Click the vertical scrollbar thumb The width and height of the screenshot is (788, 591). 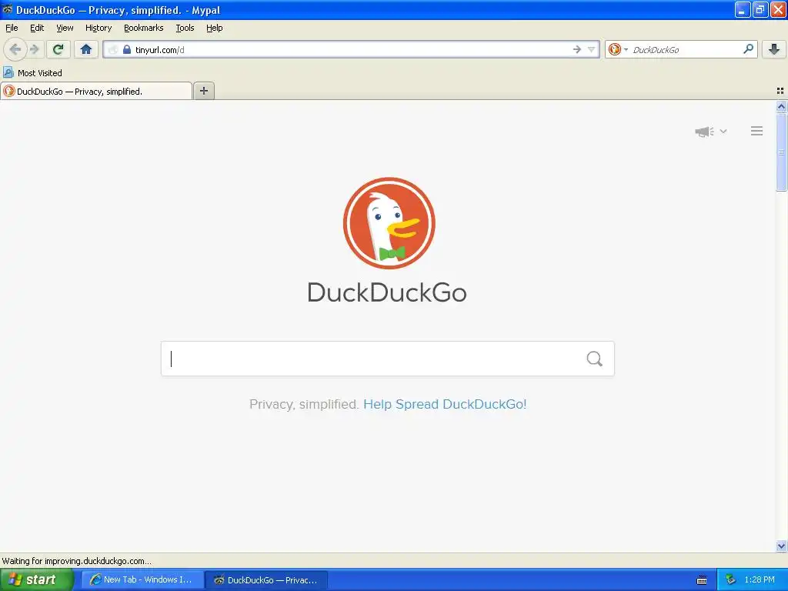pos(782,152)
